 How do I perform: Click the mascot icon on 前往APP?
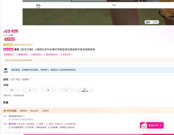click(144, 125)
